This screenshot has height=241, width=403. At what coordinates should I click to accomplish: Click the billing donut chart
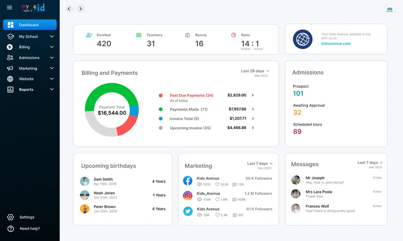point(112,110)
